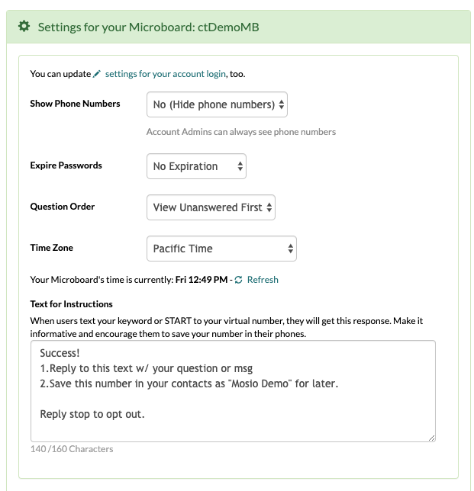
Task: Expand the Expire Passwords dropdown
Action: (196, 166)
